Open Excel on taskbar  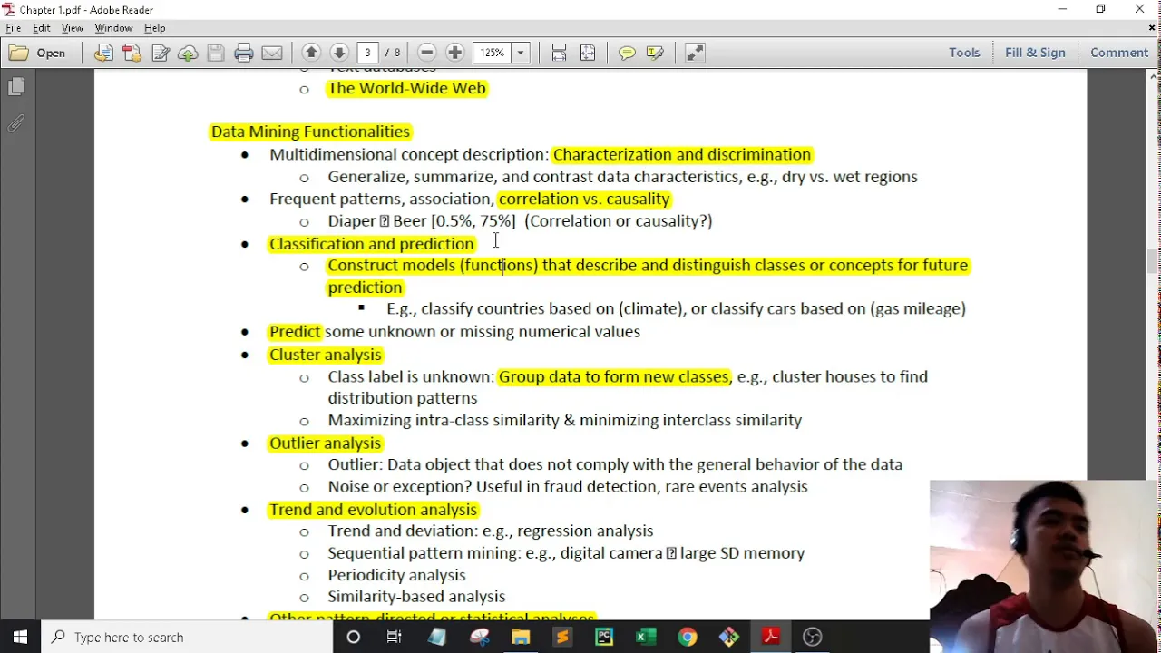click(x=646, y=637)
